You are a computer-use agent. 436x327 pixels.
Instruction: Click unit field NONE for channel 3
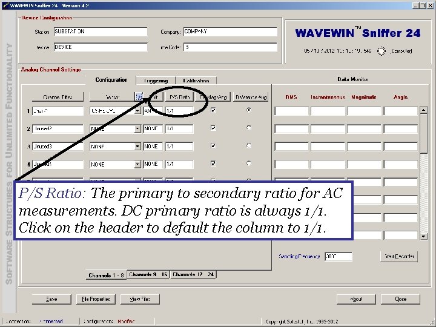point(153,147)
